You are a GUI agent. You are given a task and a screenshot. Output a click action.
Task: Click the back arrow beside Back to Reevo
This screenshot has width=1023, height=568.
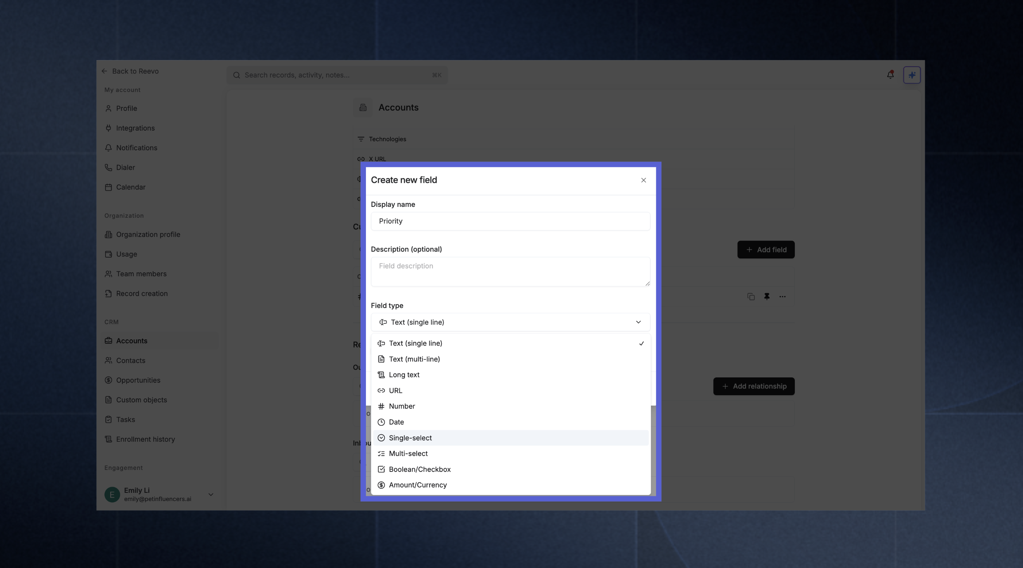(x=104, y=71)
